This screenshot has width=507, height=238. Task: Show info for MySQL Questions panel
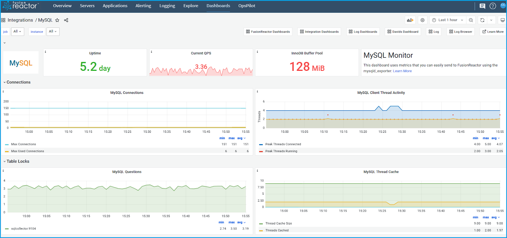point(3,170)
